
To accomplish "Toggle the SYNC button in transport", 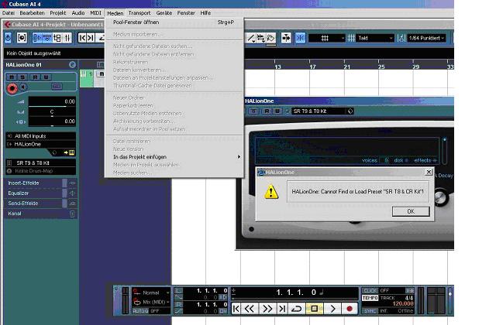I will pyautogui.click(x=370, y=311).
